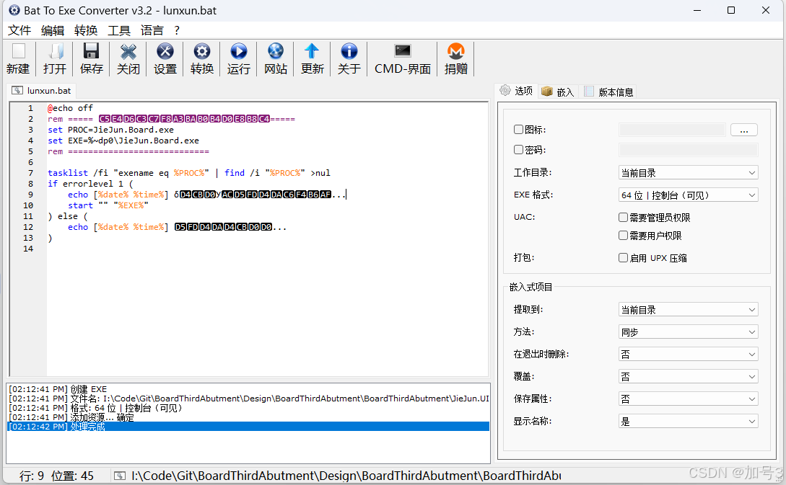Screen dimensions: 786x485
Task: Select the 处理完成 log entry
Action: [x=248, y=427]
